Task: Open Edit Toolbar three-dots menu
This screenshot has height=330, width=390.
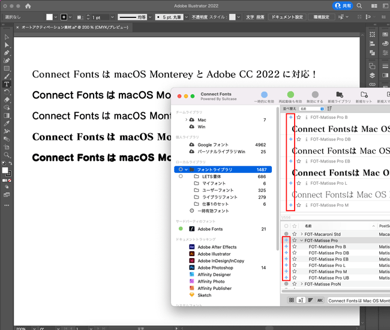Action: tap(7, 205)
